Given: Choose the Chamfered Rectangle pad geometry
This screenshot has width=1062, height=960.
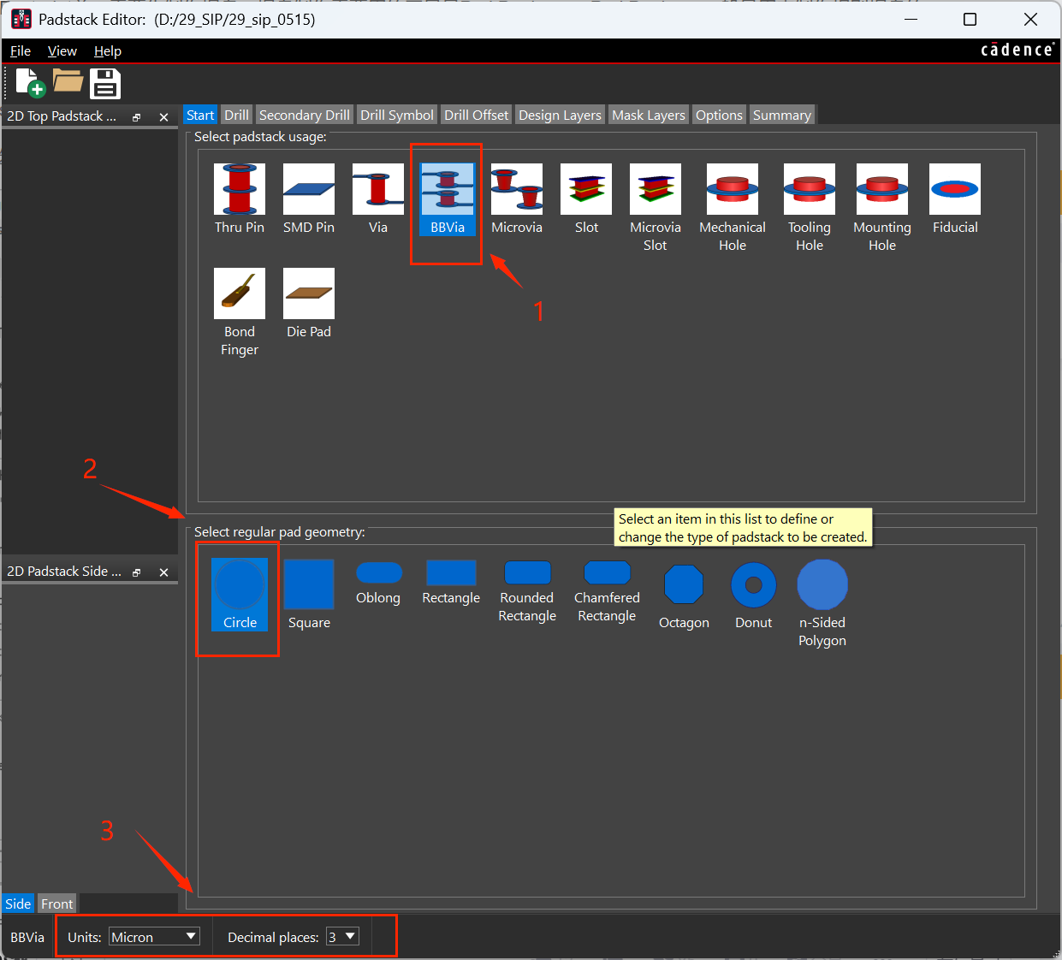Looking at the screenshot, I should click(607, 591).
